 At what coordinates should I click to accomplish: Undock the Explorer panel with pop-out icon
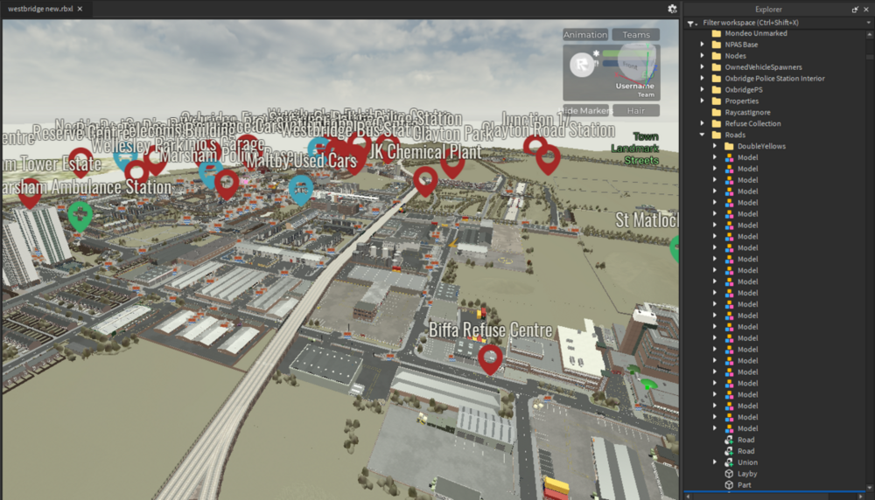click(855, 10)
